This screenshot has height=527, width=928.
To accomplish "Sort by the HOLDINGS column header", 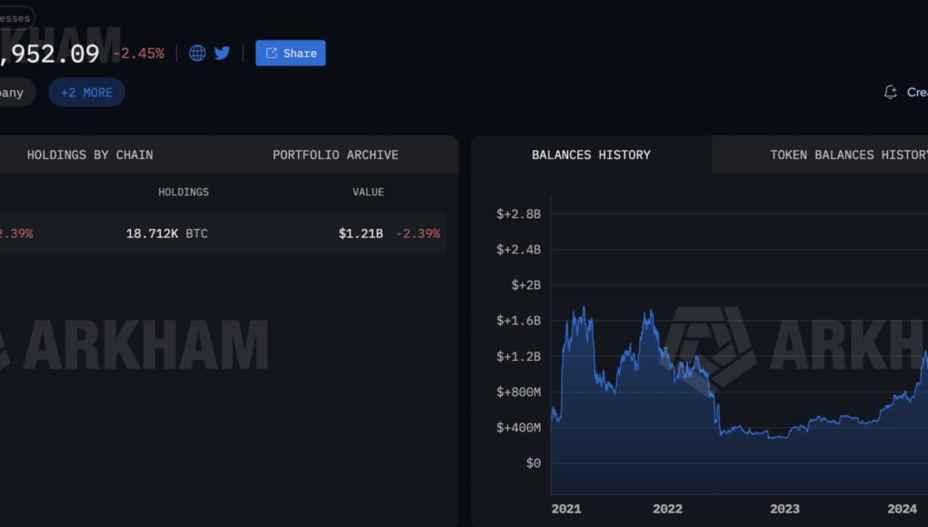I will click(184, 193).
